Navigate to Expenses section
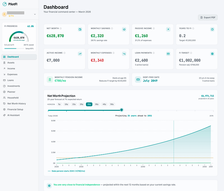224x191 pixels. 19,74
